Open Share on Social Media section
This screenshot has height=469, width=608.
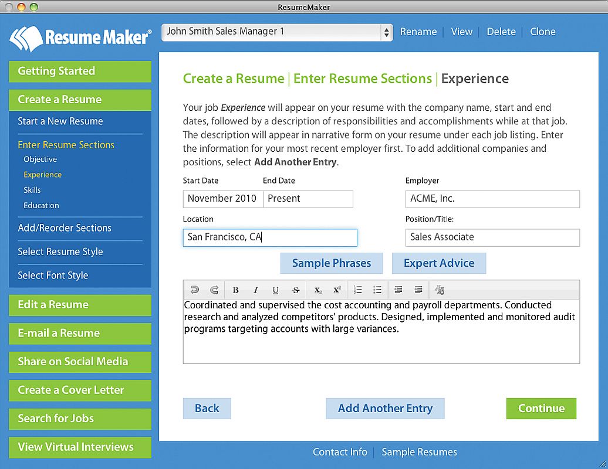80,362
